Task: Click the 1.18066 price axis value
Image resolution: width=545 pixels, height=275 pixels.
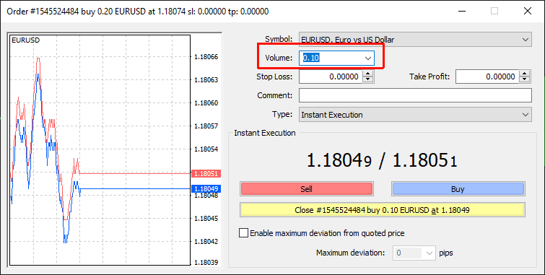Action: [206, 57]
